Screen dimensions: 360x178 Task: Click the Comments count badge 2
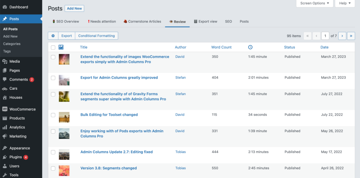click(x=32, y=80)
